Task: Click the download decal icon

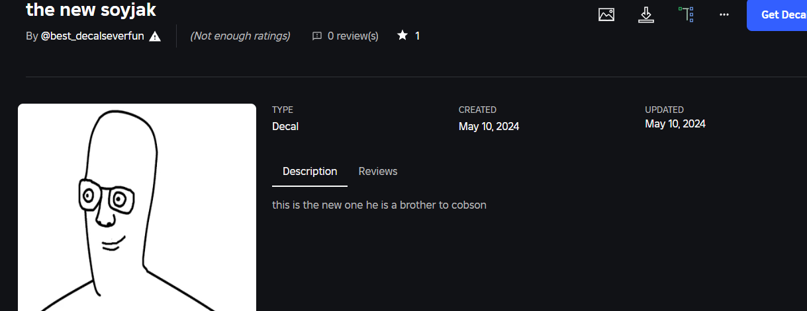Action: tap(646, 15)
